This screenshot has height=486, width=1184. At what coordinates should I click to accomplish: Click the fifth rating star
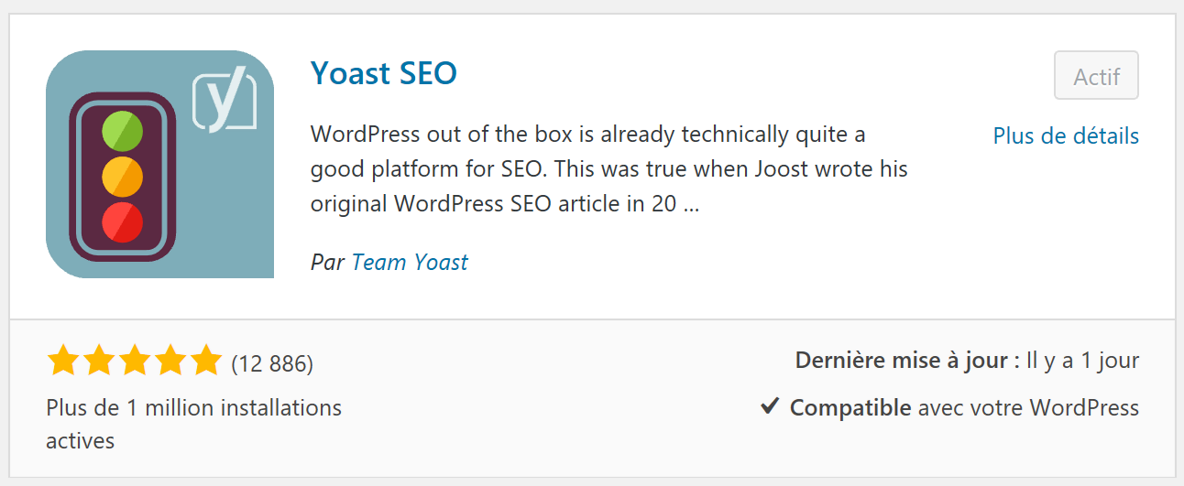coord(205,362)
